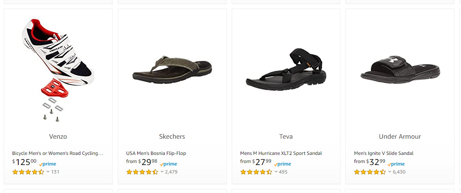Open the Teva sandal product image

(x=286, y=69)
